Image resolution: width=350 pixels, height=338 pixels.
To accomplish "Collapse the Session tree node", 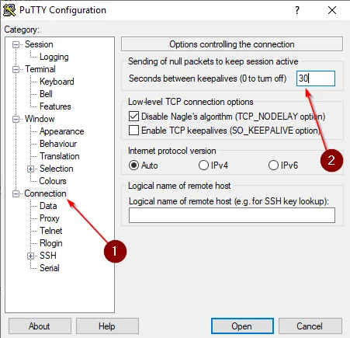I will pyautogui.click(x=16, y=44).
